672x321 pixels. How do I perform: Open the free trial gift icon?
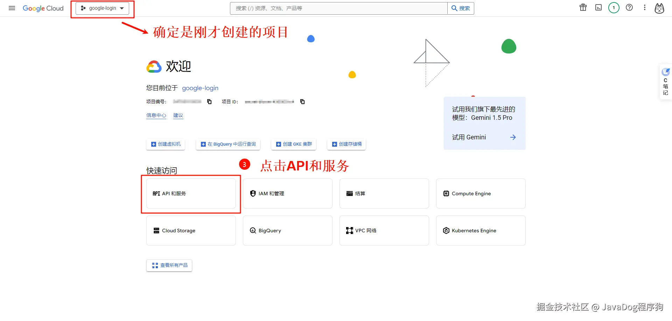pos(583,8)
